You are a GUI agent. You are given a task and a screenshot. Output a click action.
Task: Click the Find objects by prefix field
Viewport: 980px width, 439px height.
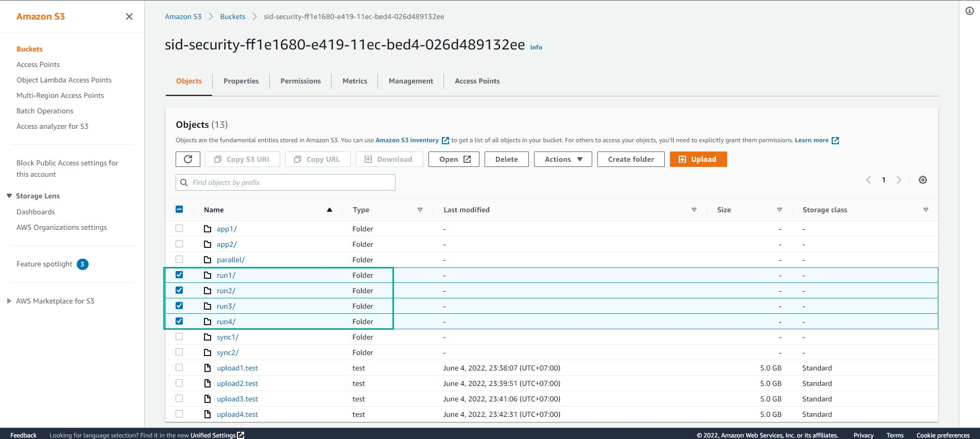click(x=285, y=182)
